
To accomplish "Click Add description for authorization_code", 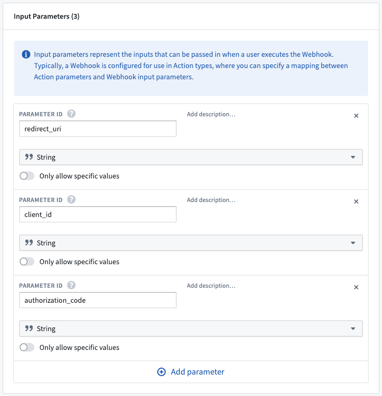I will (x=211, y=286).
